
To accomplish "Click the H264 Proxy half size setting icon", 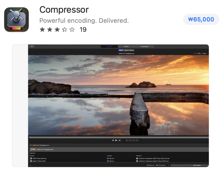I will pyautogui.click(x=31, y=158).
